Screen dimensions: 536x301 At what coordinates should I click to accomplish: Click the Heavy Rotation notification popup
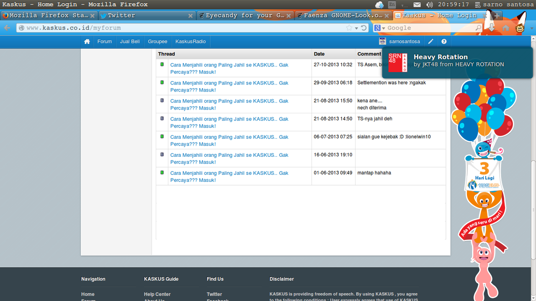[457, 62]
